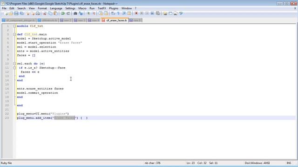Screen dimensions: 298x167
Task: Collapse the sel.each do block on line 10
Action: pos(14,64)
